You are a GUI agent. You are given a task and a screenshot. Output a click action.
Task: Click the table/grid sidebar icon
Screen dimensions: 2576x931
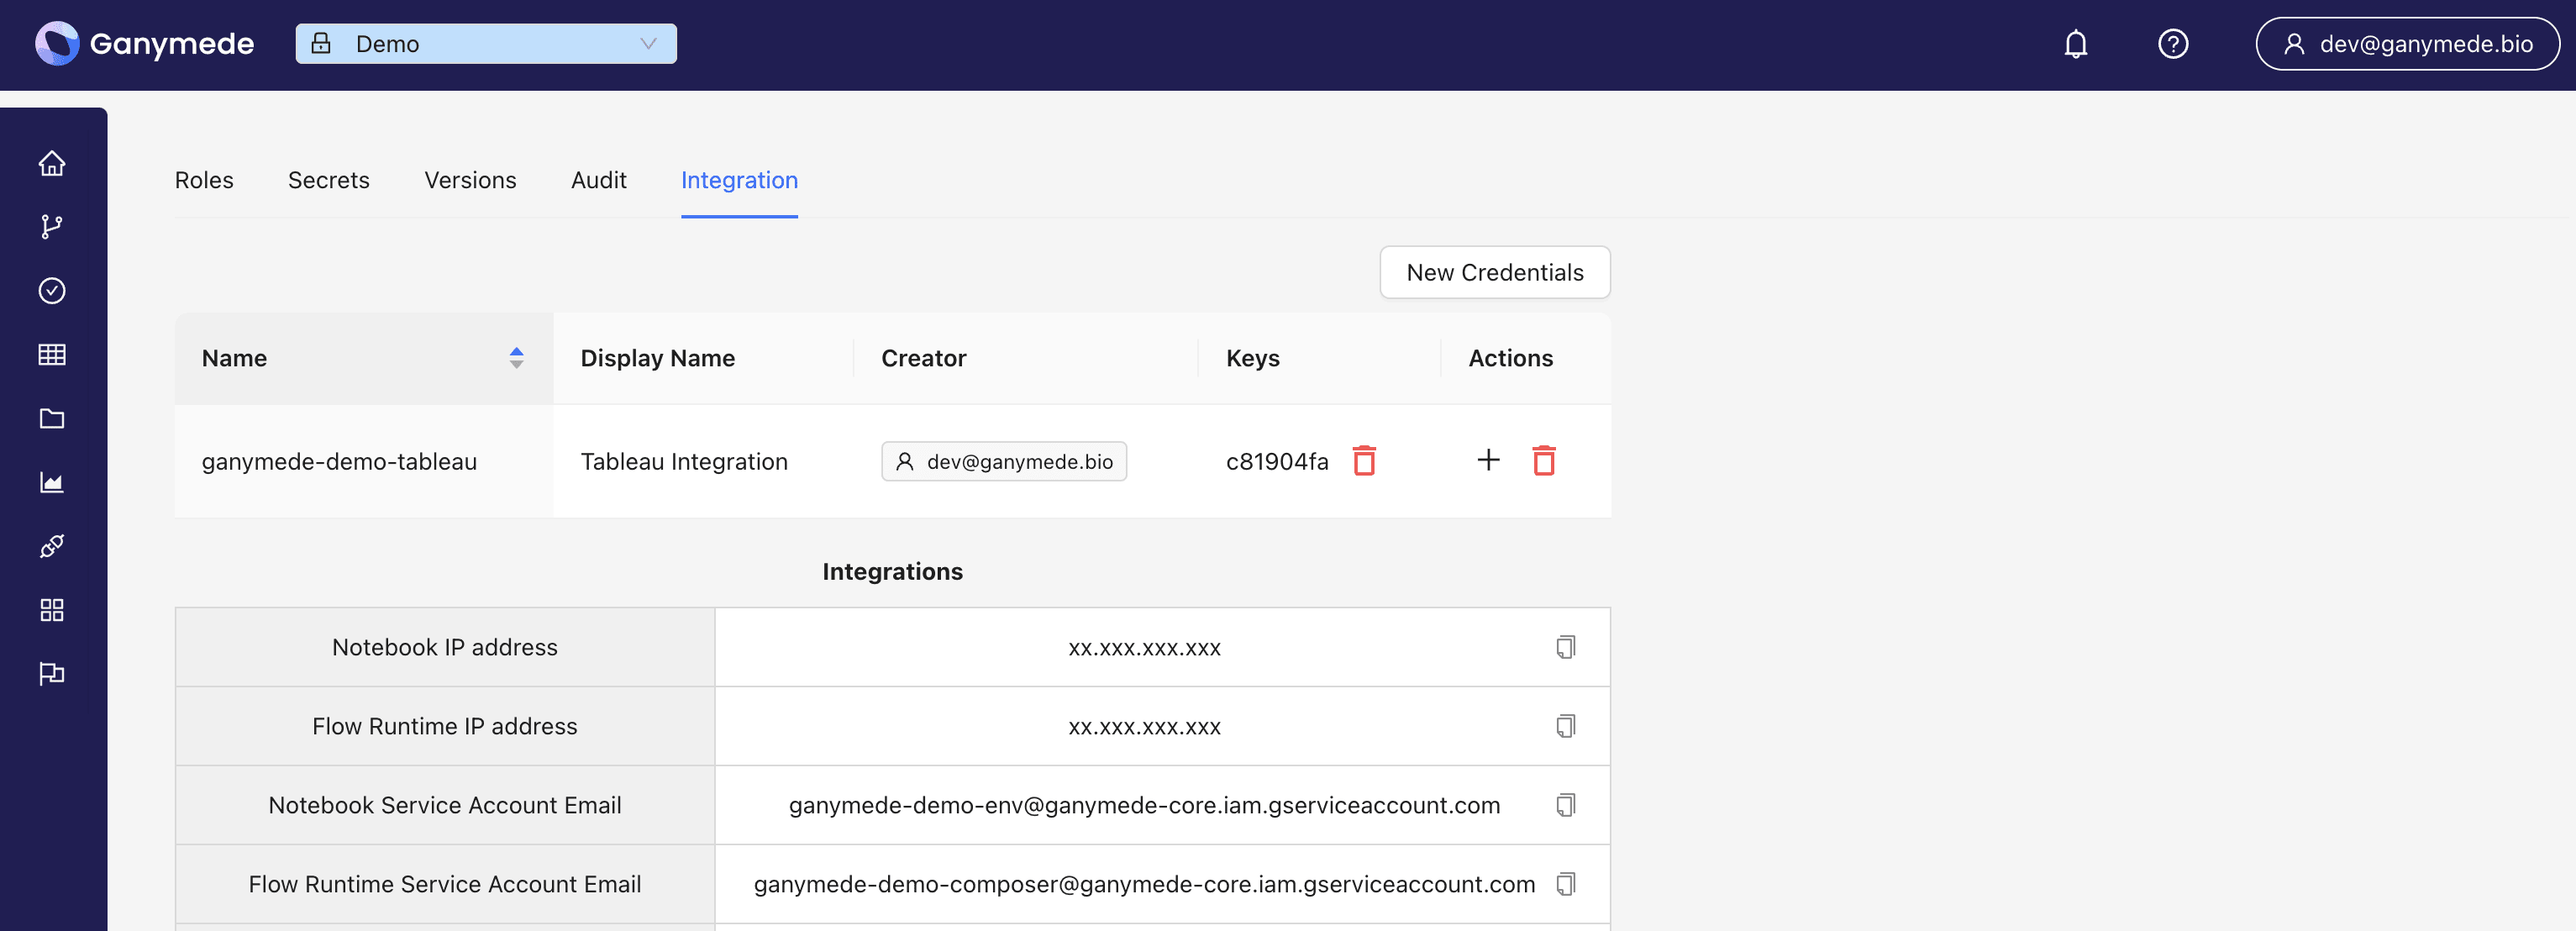51,355
